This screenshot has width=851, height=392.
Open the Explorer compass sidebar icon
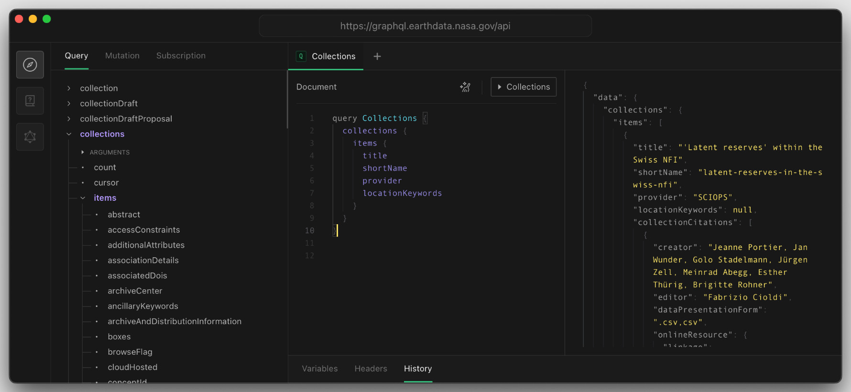pos(30,65)
